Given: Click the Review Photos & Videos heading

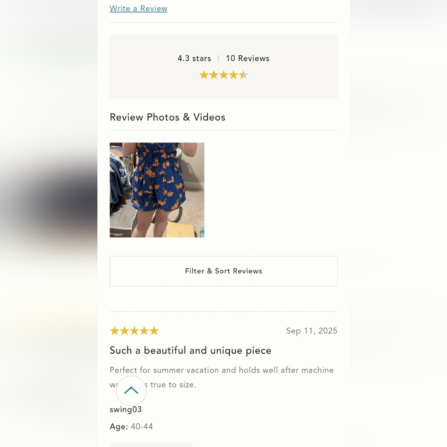Looking at the screenshot, I should point(168,117).
